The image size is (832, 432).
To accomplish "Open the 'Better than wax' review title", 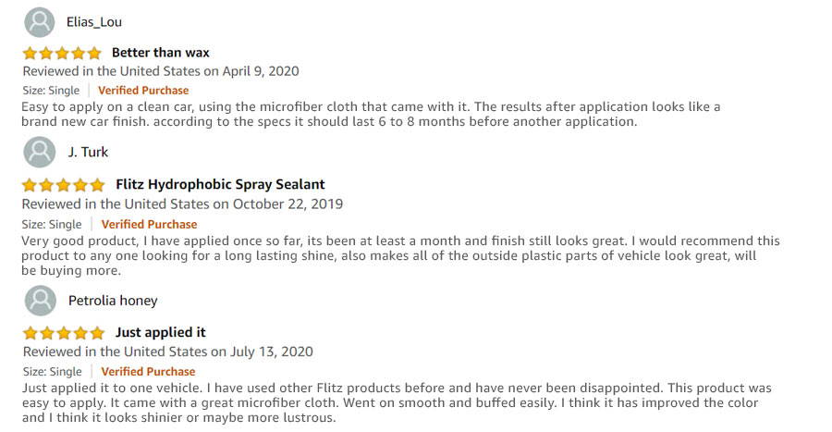I will click(x=160, y=53).
